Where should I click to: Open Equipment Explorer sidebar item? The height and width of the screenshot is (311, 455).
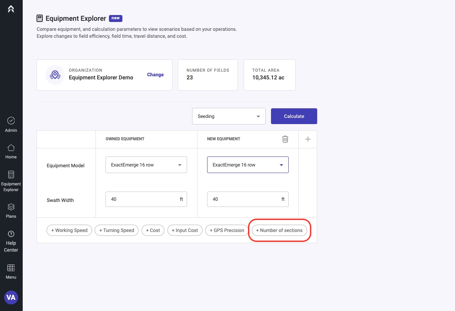click(x=11, y=182)
